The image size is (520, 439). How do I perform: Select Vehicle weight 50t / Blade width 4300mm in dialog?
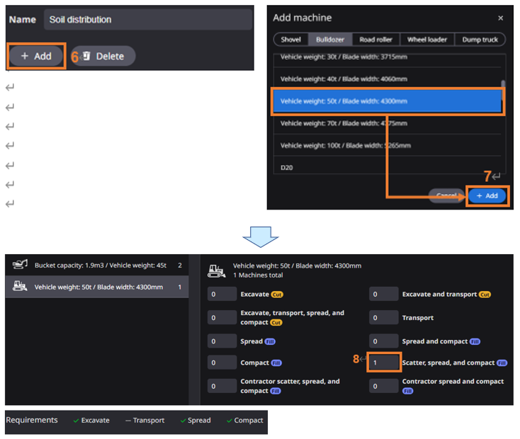[388, 101]
